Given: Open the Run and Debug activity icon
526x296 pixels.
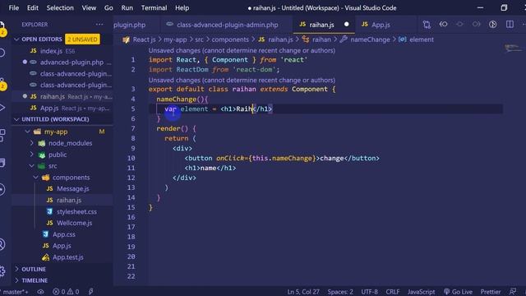Looking at the screenshot, I should (2, 108).
